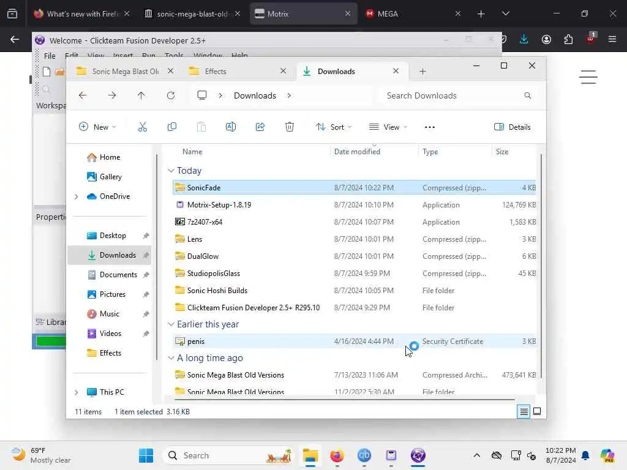Open Firefox hamburger application menu

[612, 39]
